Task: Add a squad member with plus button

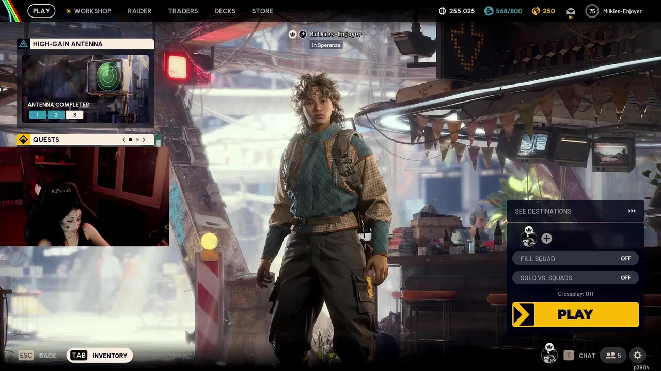Action: pos(546,238)
